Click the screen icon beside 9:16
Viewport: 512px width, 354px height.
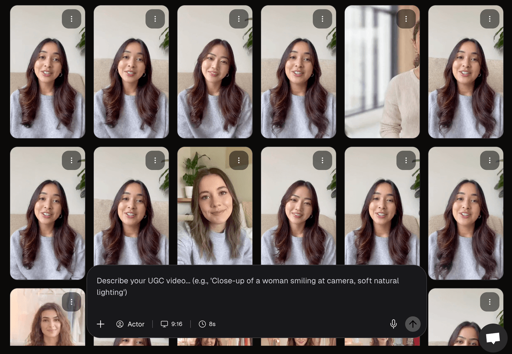point(164,324)
